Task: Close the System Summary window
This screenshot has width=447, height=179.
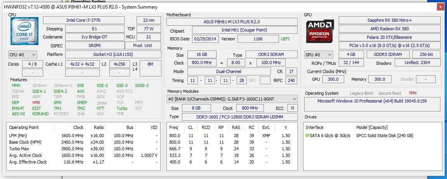Action: pos(440,7)
